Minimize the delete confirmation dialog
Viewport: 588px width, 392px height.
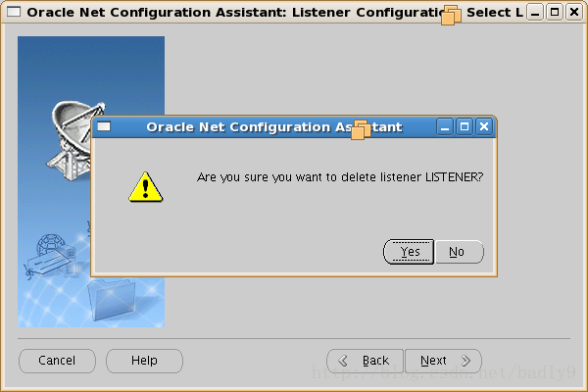coord(445,126)
